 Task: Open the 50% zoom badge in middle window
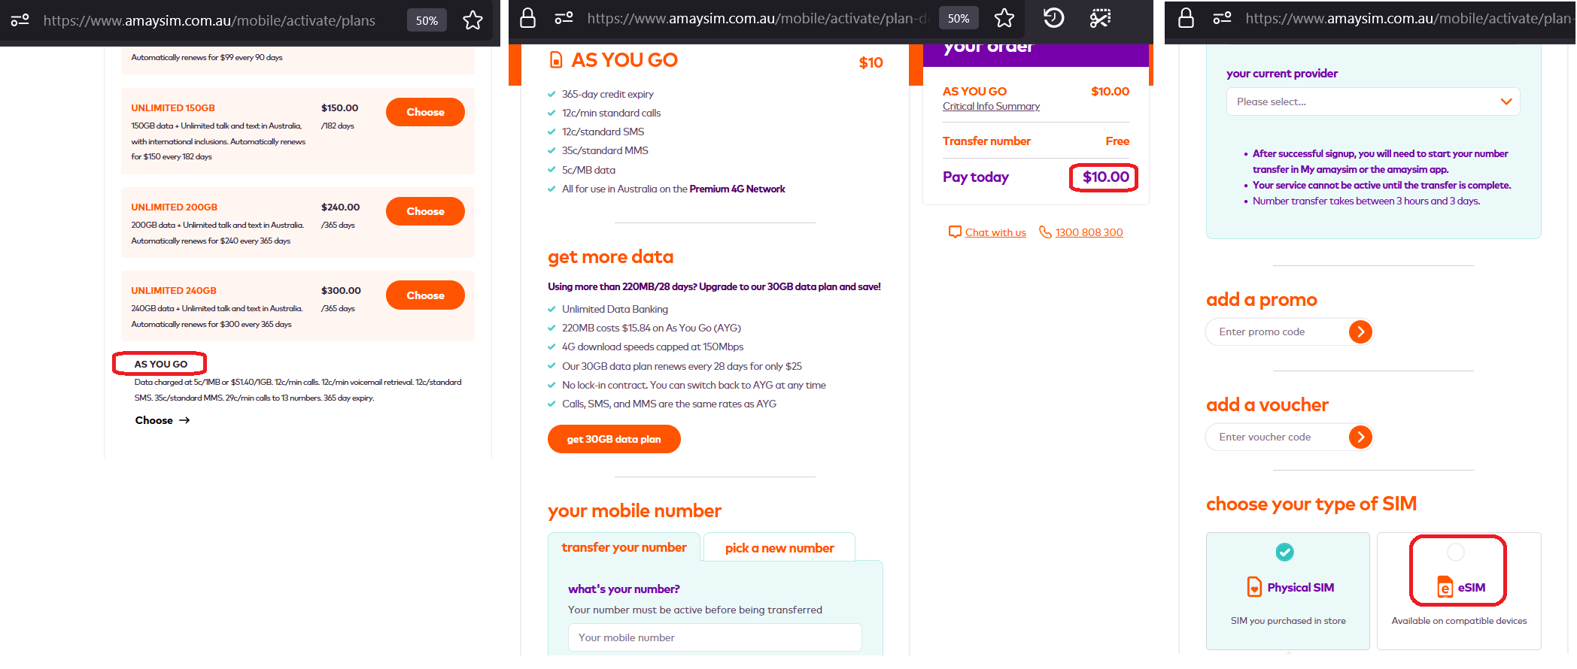coord(959,18)
